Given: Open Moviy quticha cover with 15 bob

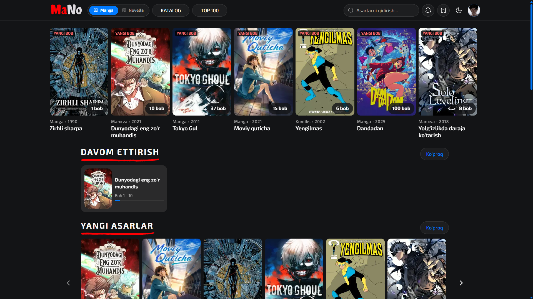Looking at the screenshot, I should click(263, 71).
